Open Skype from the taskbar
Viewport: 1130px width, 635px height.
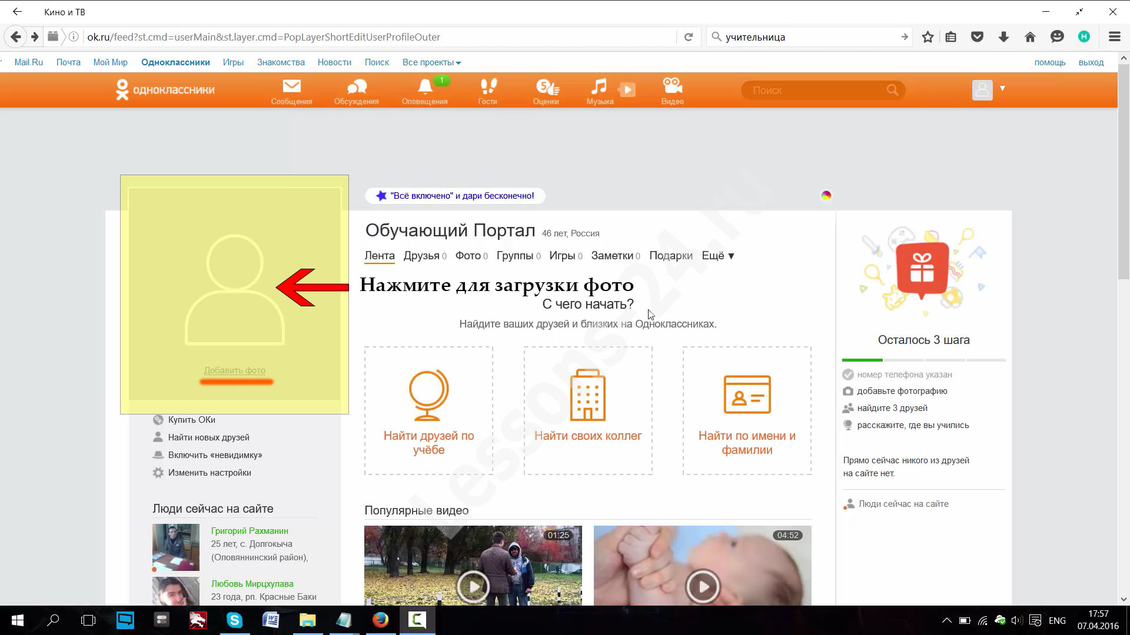(234, 620)
